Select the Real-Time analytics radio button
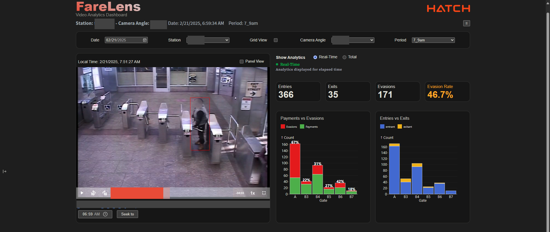This screenshot has width=550, height=232. 315,57
